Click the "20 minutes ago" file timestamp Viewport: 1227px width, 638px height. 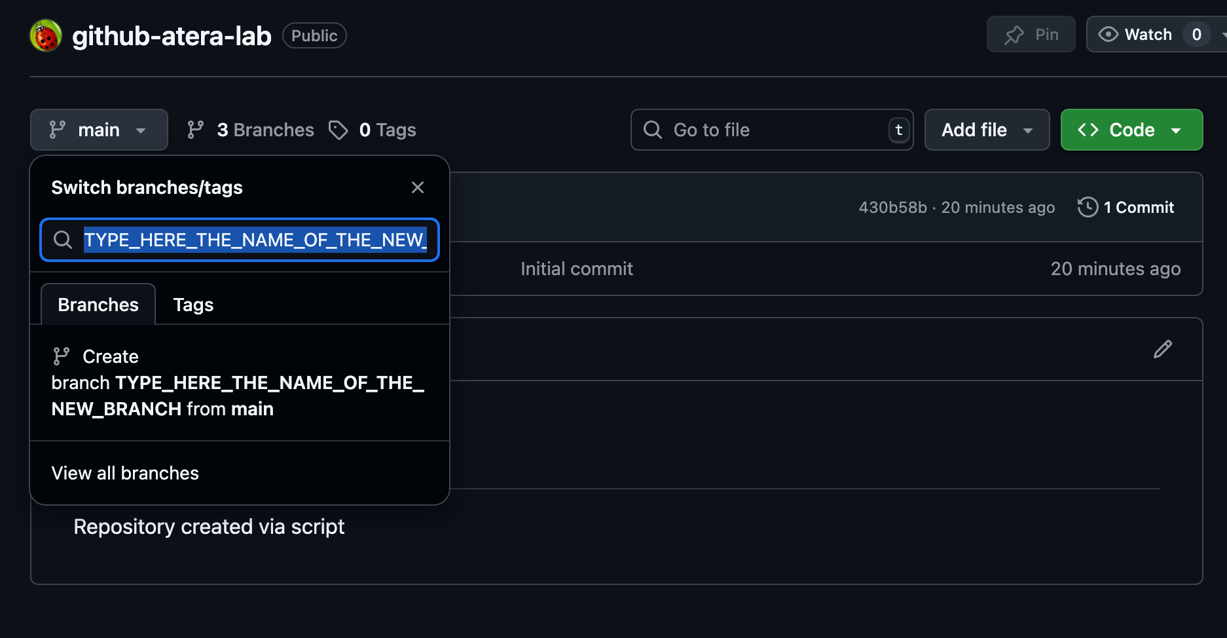pos(1116,269)
